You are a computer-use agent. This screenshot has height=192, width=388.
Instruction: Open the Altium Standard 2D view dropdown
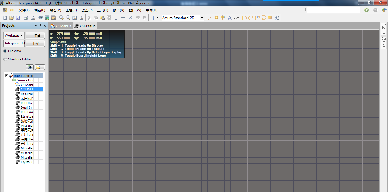tap(202, 18)
